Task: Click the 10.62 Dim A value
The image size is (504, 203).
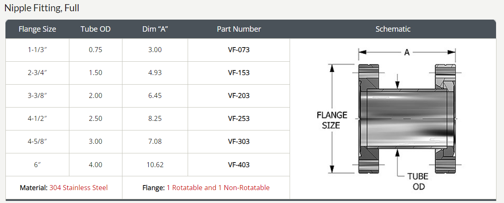Action: (155, 165)
